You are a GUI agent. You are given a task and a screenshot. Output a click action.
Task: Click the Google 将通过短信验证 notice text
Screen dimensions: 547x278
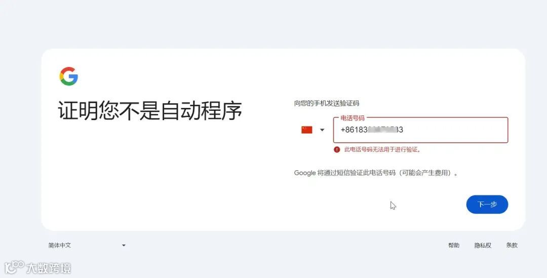[376, 173]
